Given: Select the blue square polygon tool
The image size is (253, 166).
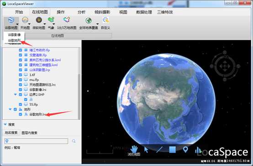Looking at the screenshot, I should 172,150.
